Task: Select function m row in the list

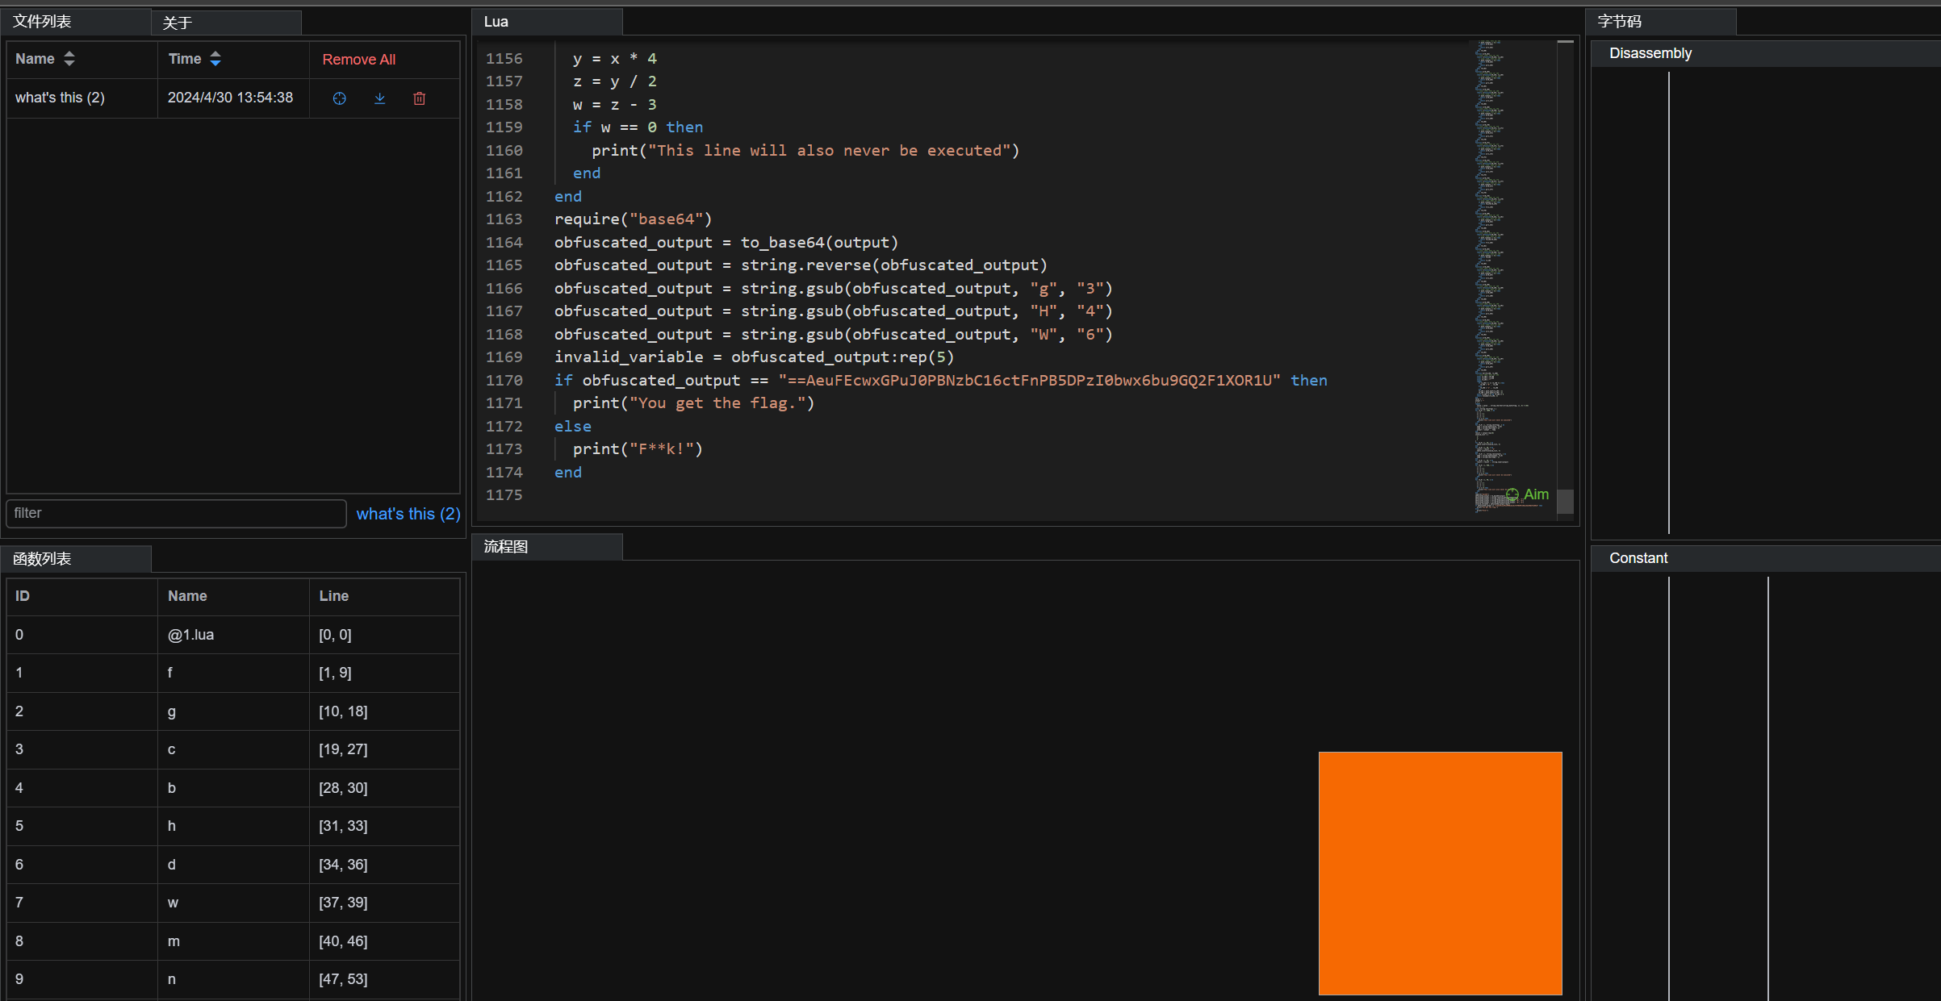Action: pos(174,941)
